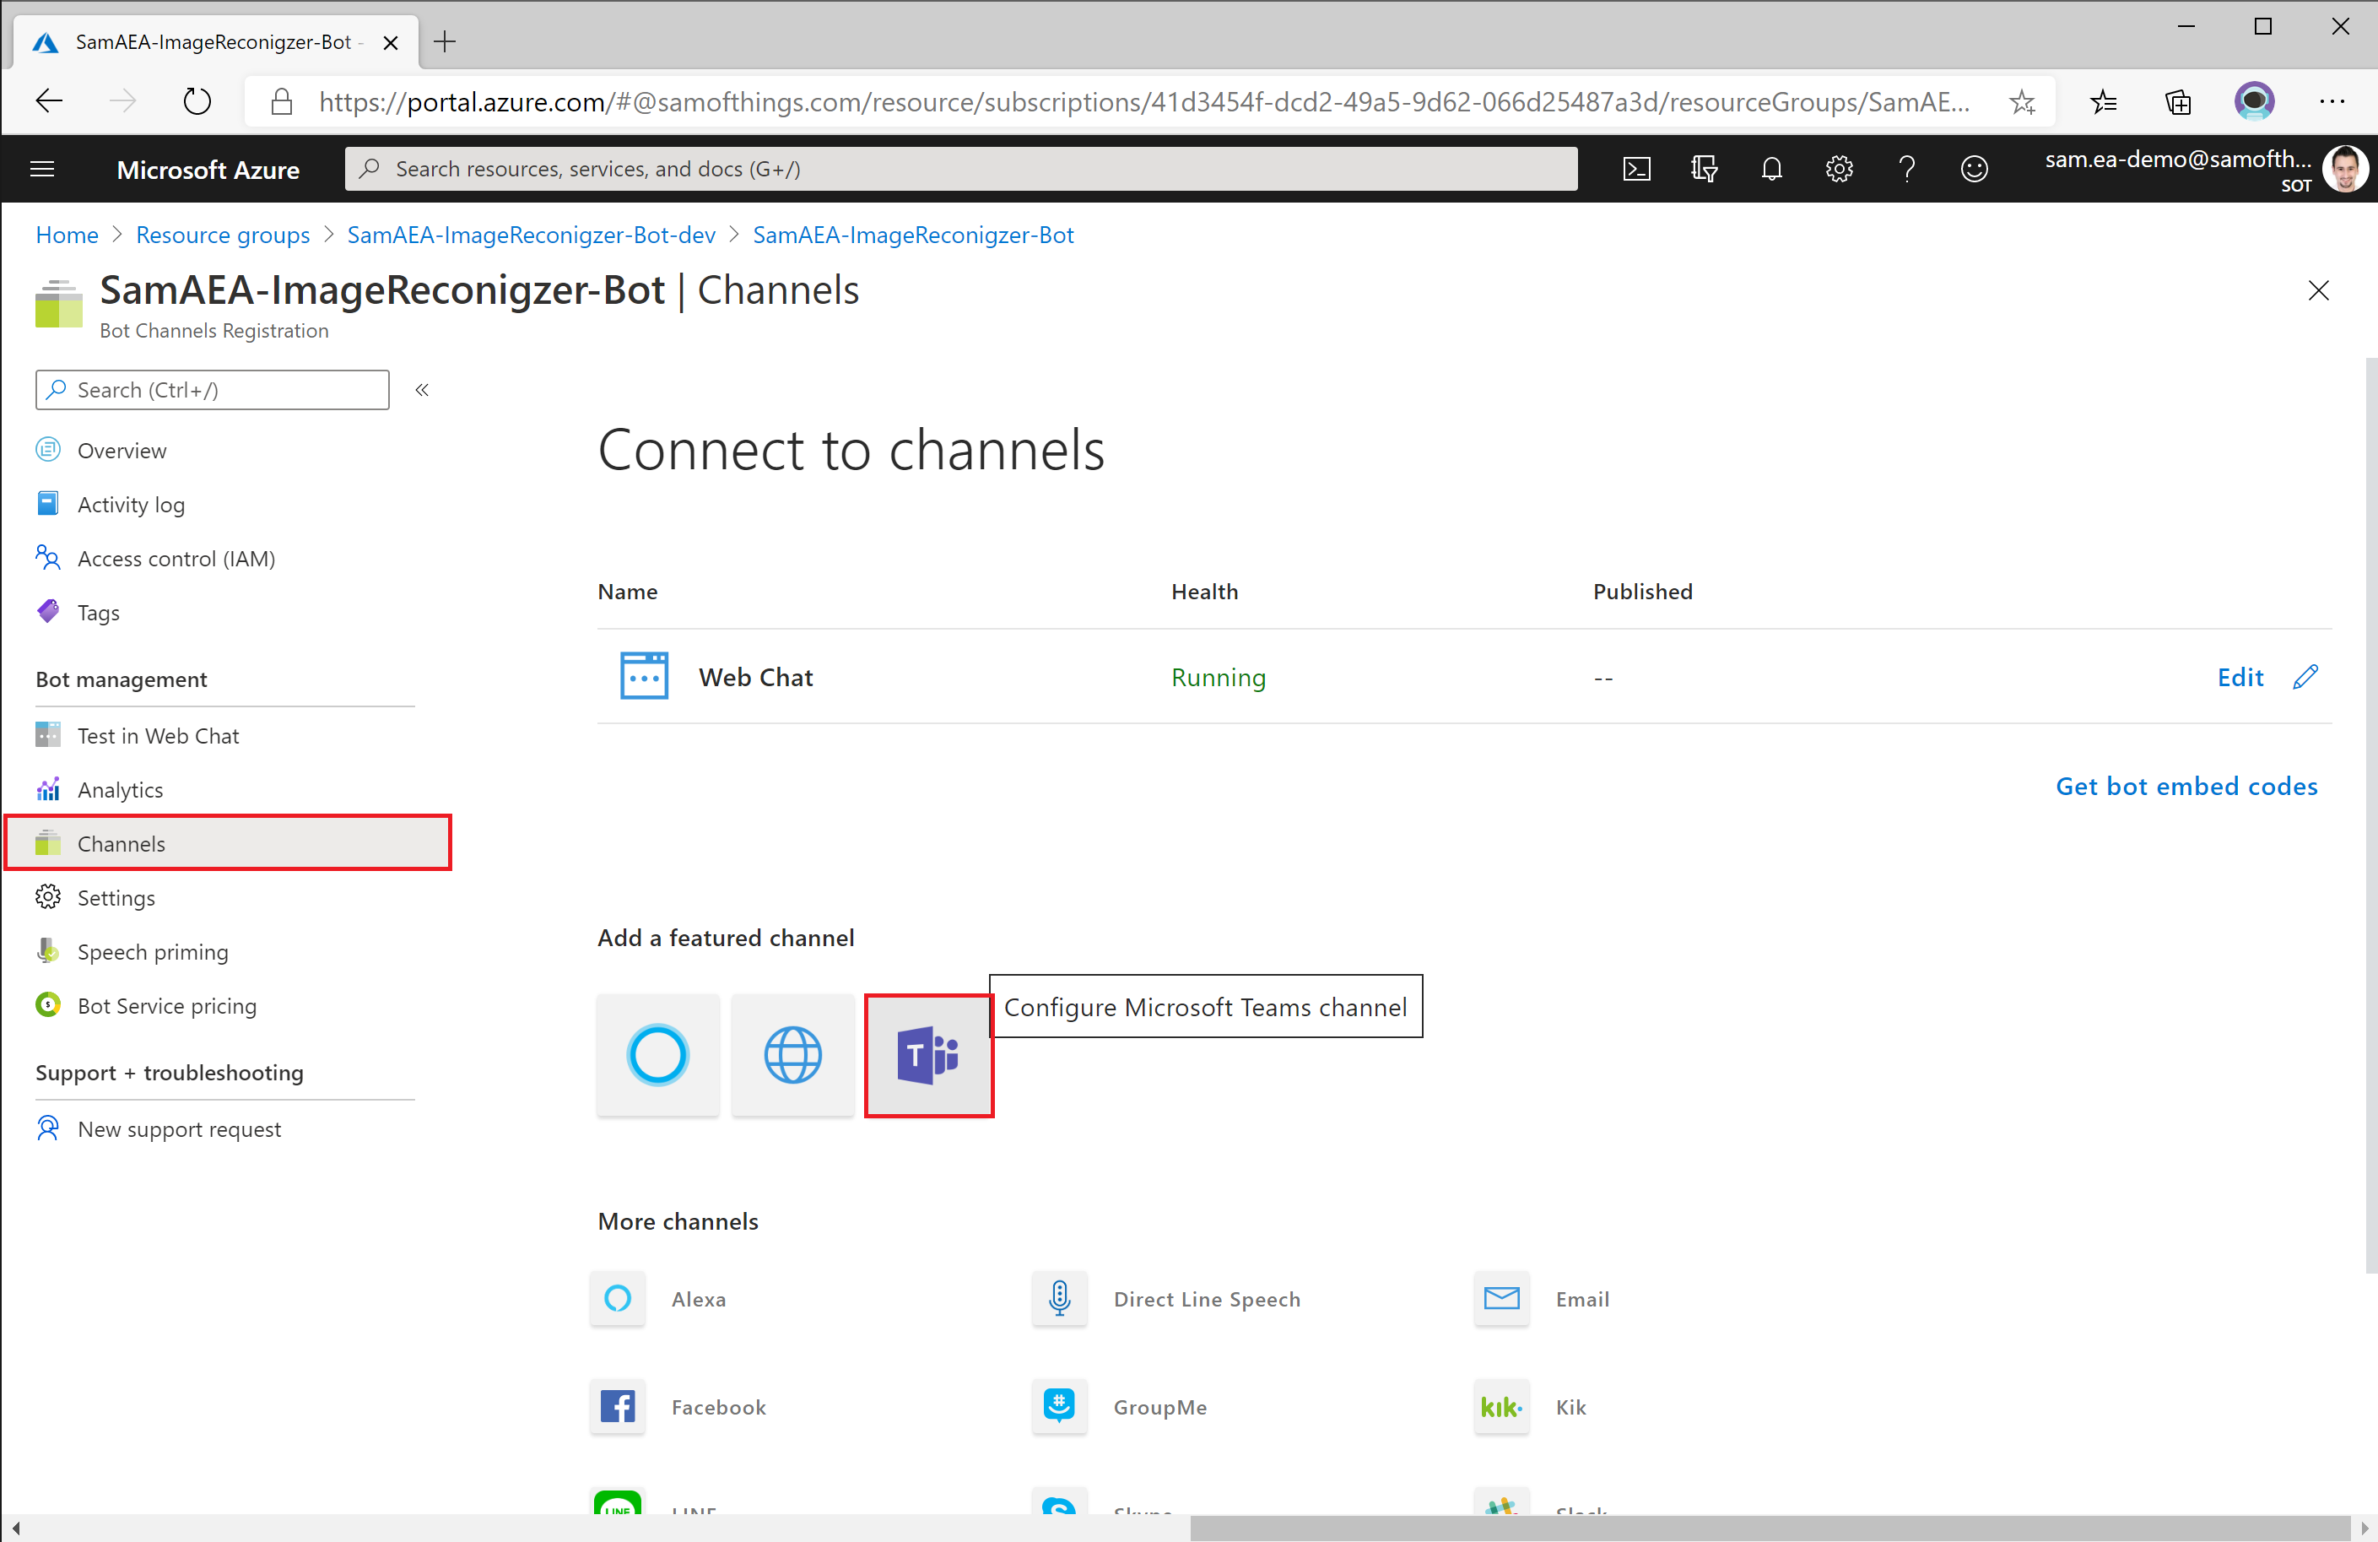
Task: Open directory and subscription filter icon
Action: [1704, 169]
